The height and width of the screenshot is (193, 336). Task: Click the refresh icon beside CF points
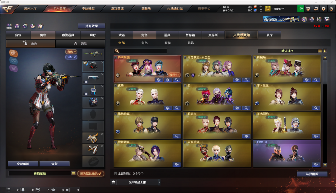(x=261, y=10)
